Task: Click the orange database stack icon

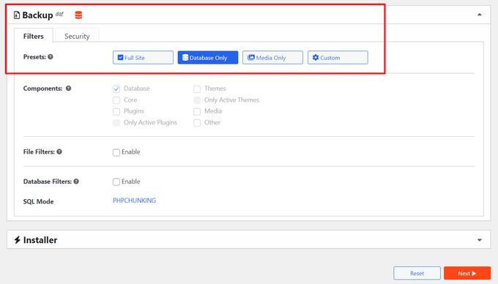Action: tap(78, 15)
